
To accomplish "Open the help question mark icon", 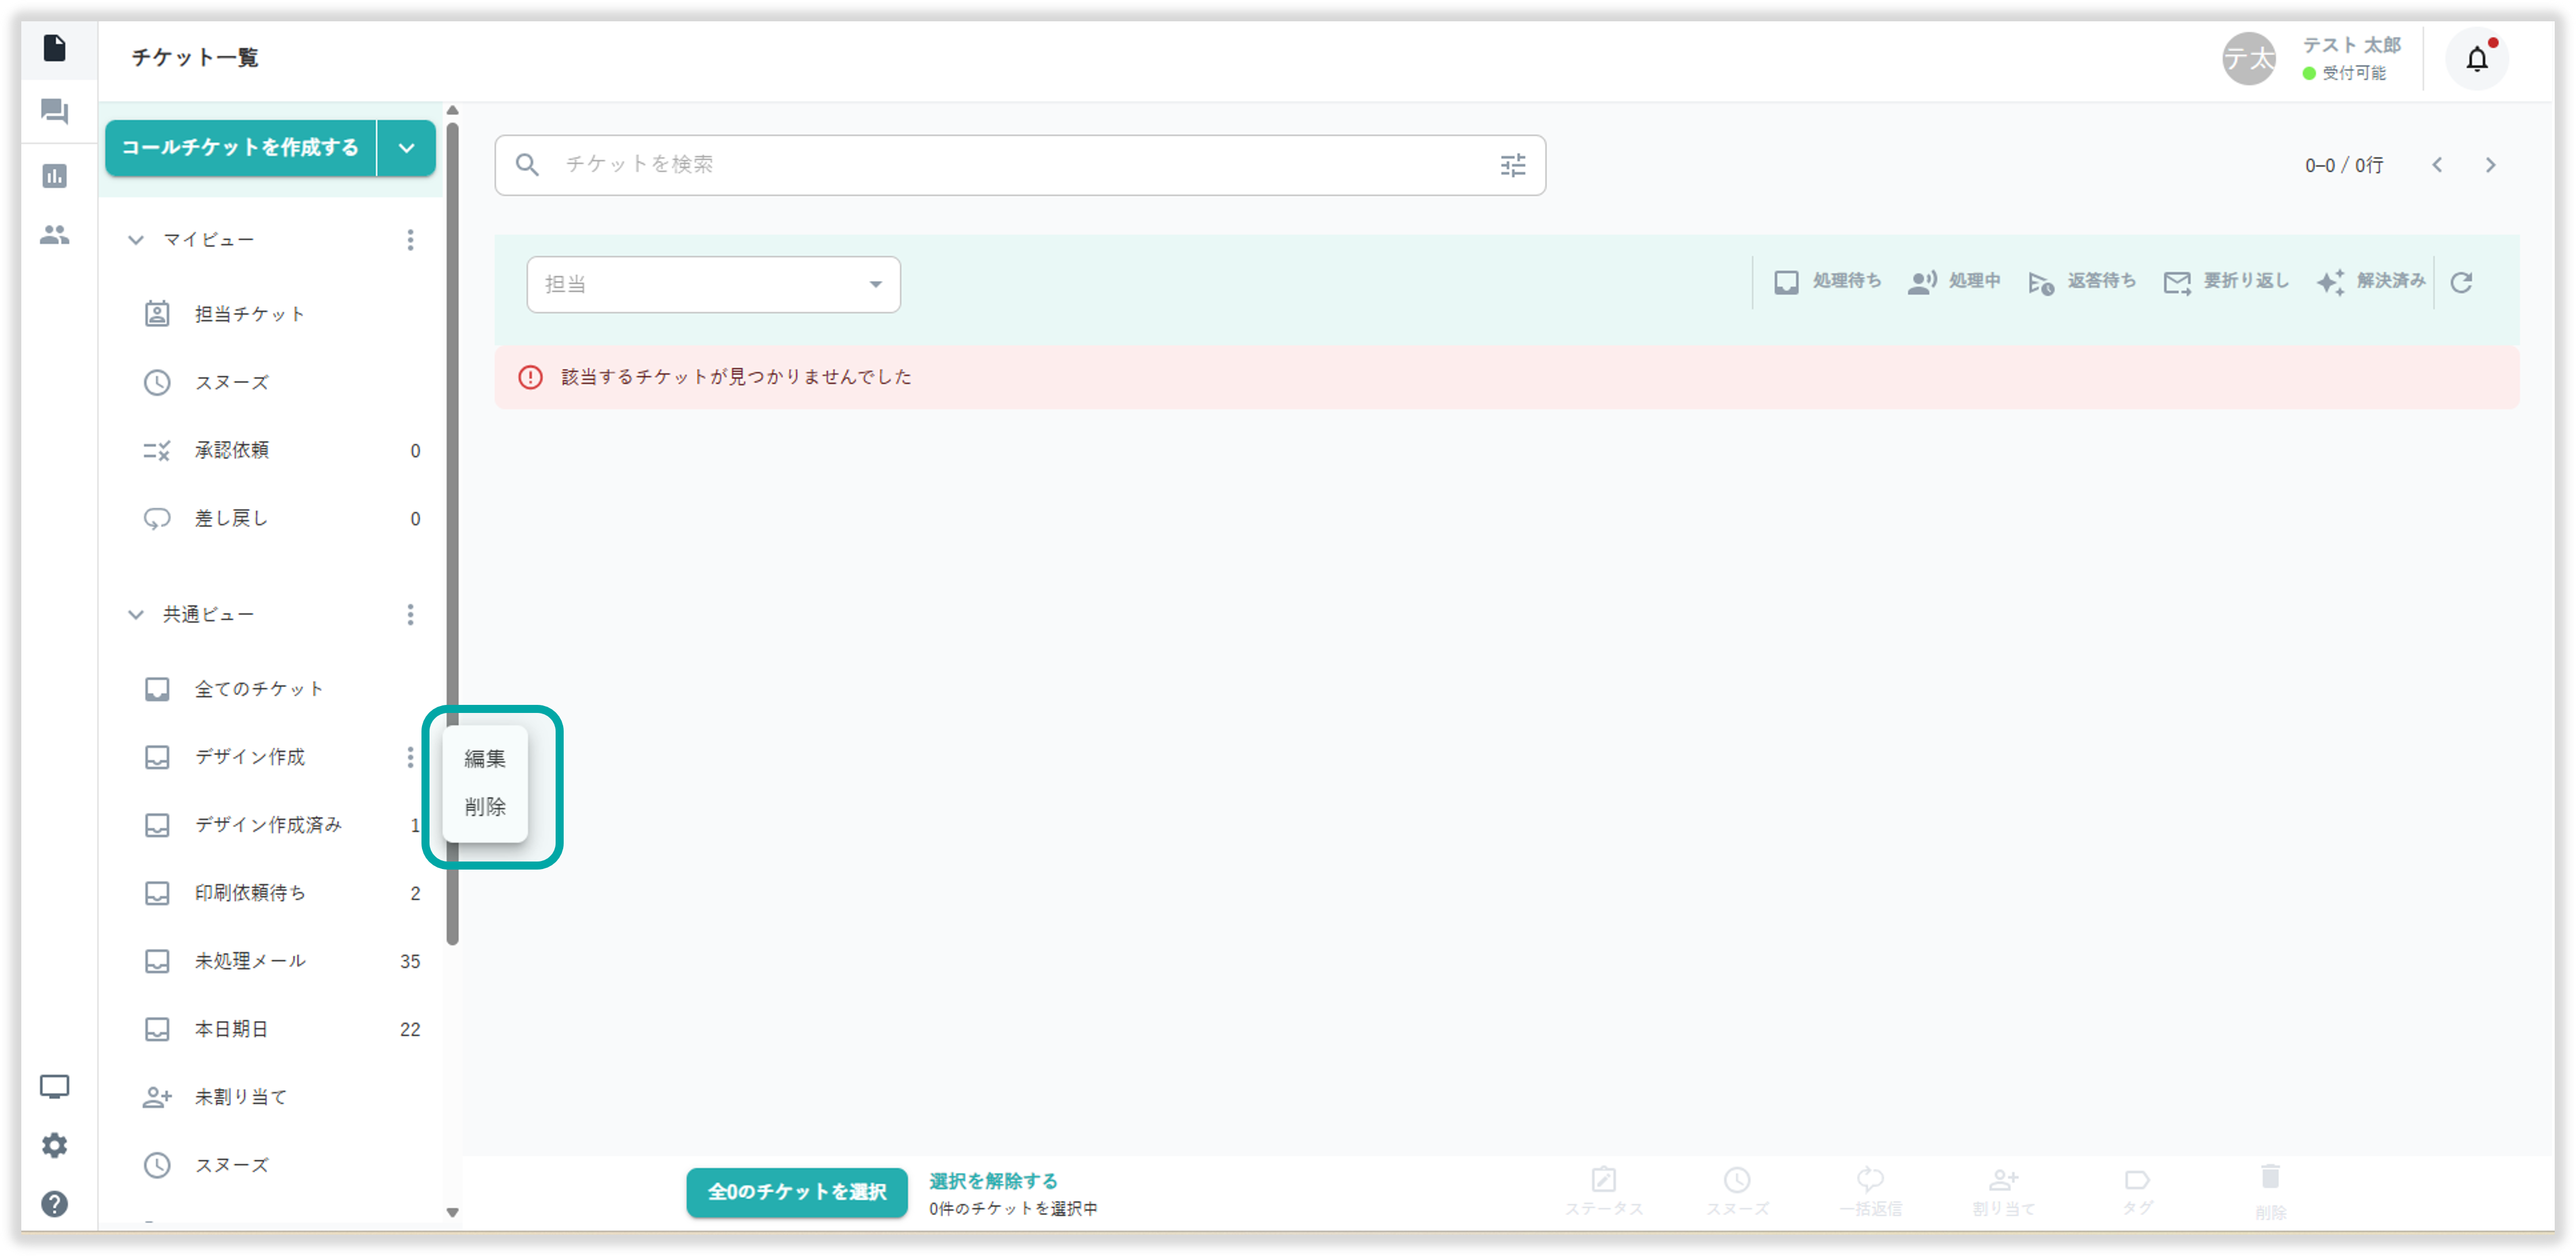I will [55, 1204].
